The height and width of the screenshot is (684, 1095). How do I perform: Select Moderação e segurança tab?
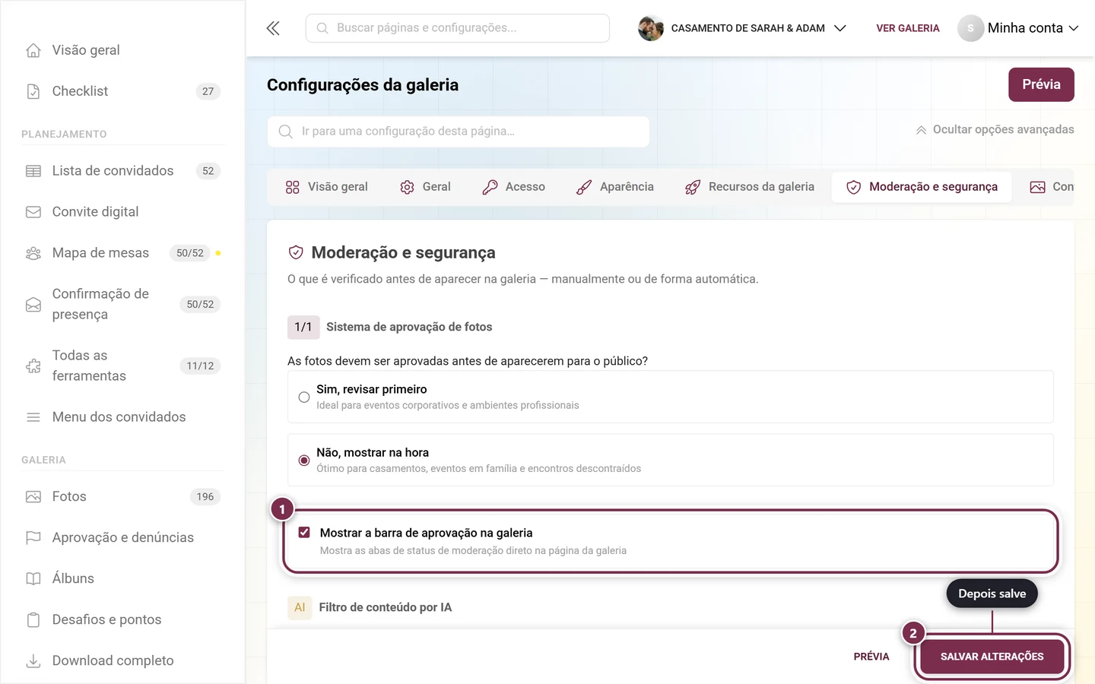(922, 187)
